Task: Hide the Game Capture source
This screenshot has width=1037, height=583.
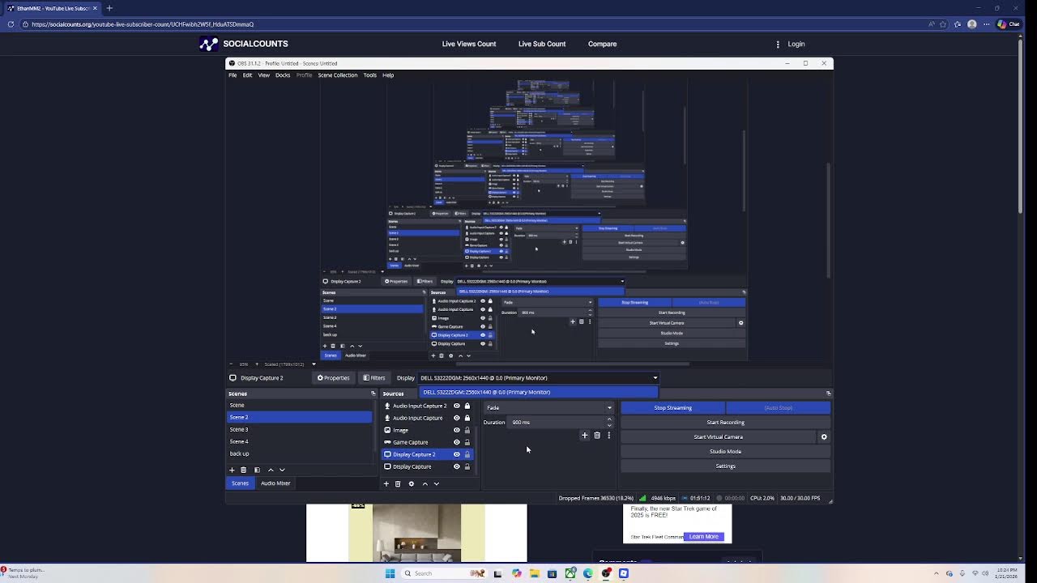Action: [456, 442]
